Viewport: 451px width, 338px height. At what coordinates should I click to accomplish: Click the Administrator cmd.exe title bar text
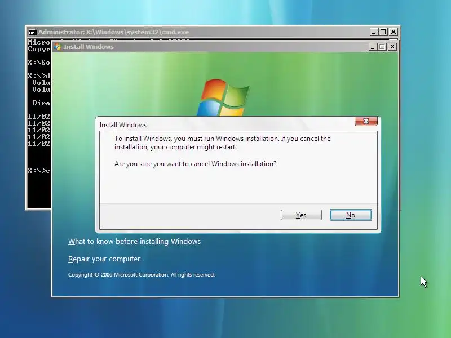coord(114,32)
